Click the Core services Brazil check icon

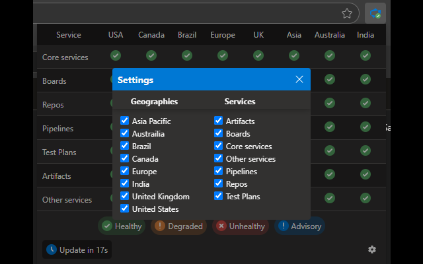tap(187, 56)
